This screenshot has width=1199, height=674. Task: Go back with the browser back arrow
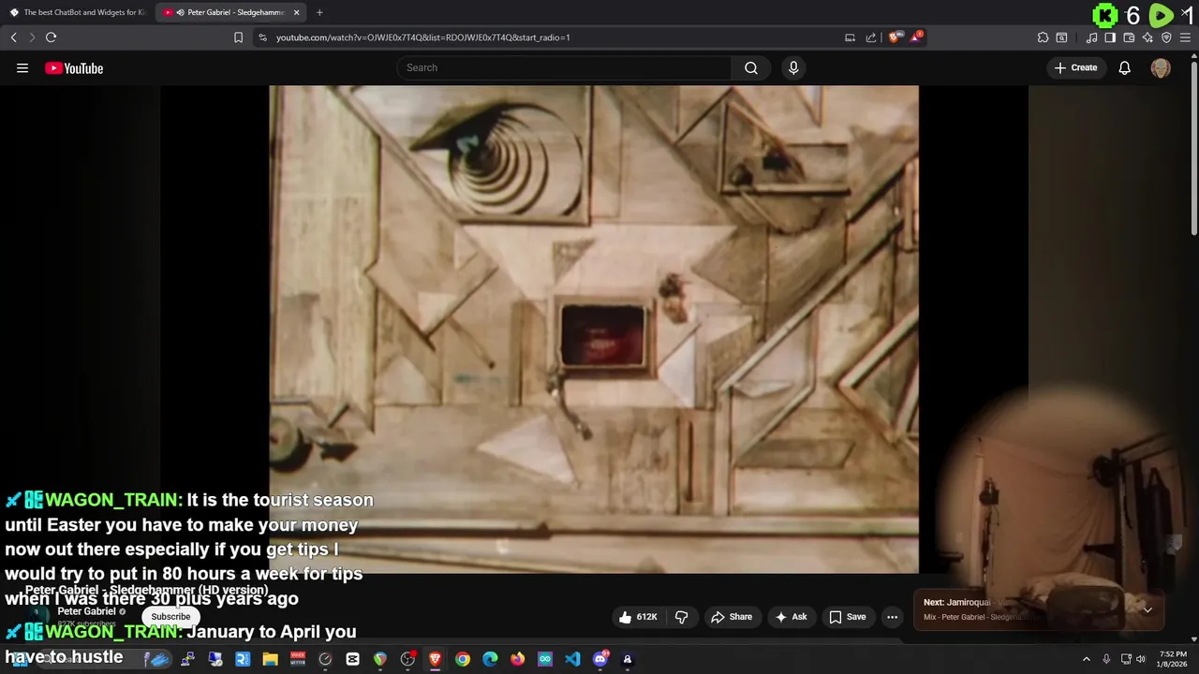[13, 37]
